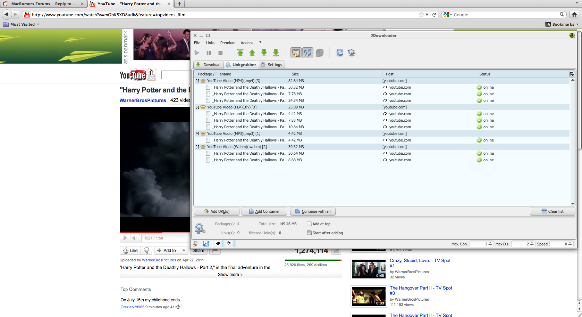This screenshot has width=582, height=317.
Task: Expand the Most Visited bookmarks dropdown
Action: pos(21,24)
